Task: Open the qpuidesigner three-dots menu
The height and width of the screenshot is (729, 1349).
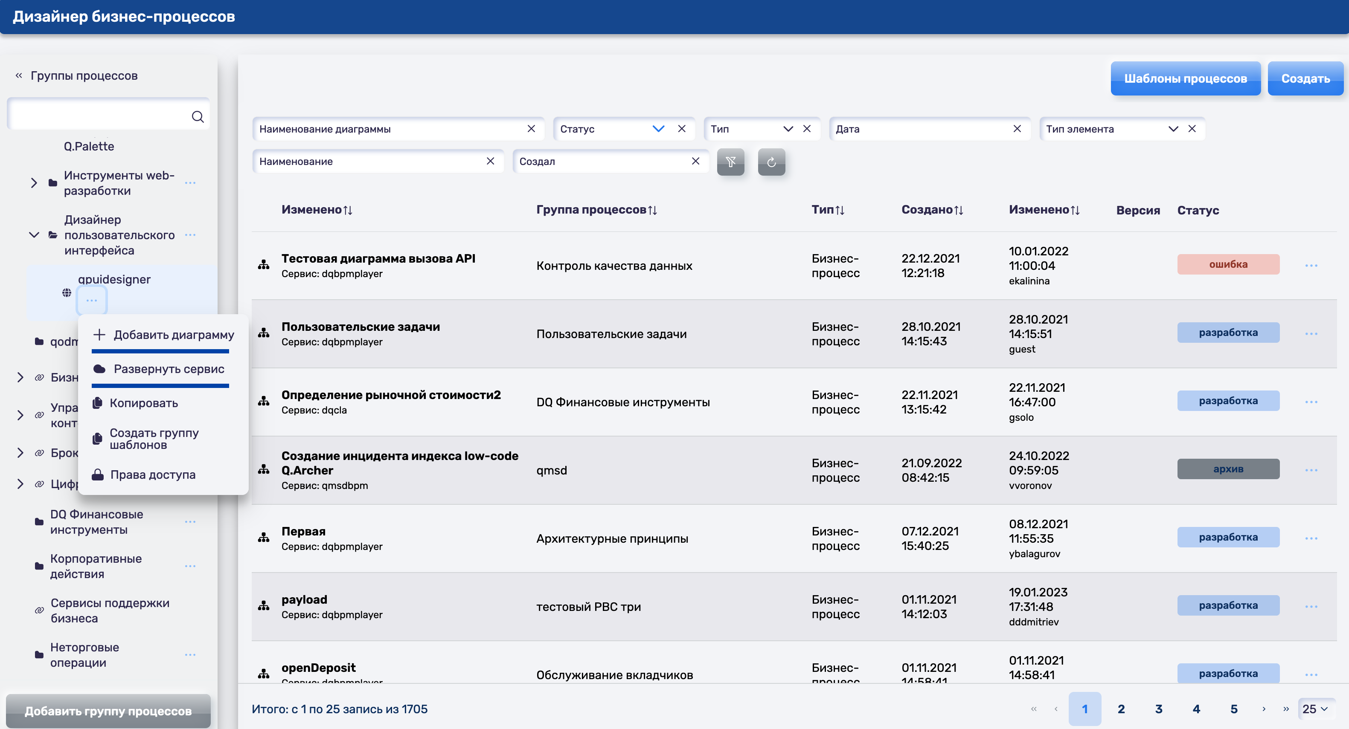Action: pyautogui.click(x=92, y=301)
